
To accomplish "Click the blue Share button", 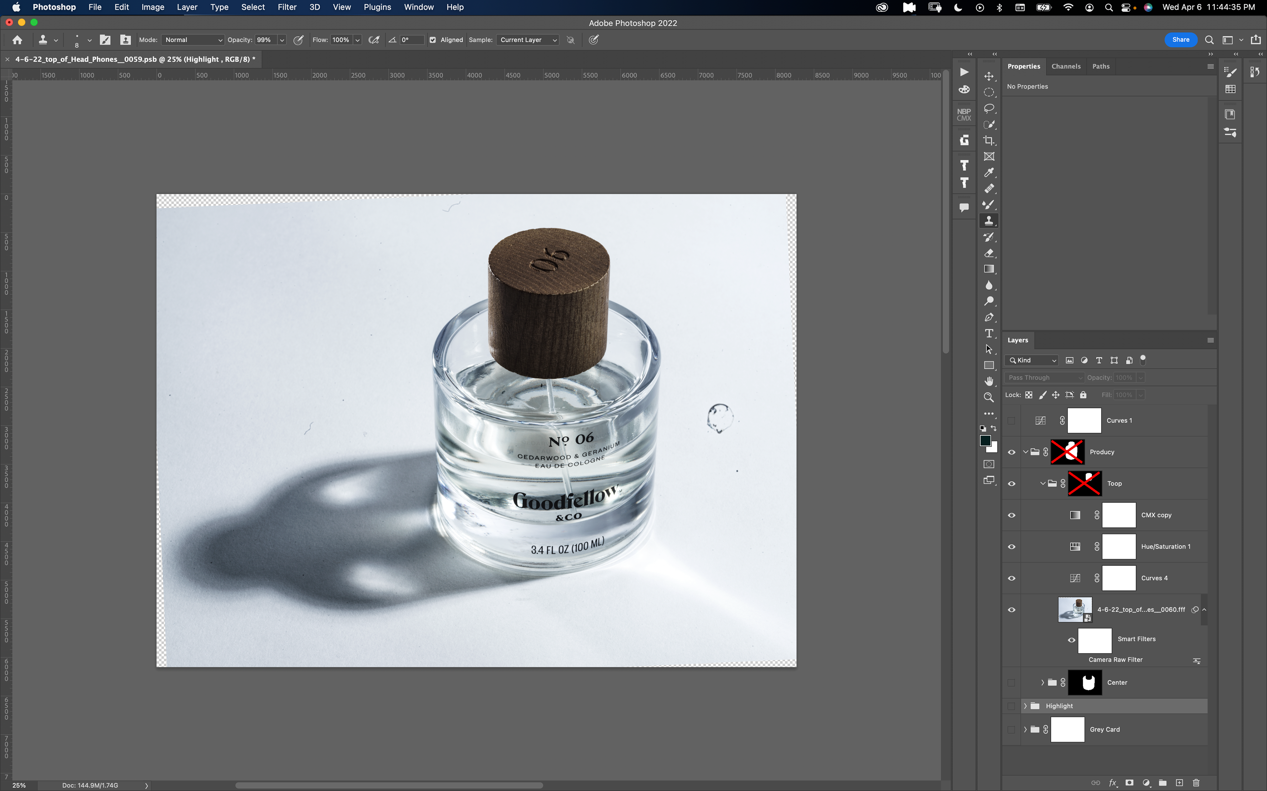I will pos(1180,40).
